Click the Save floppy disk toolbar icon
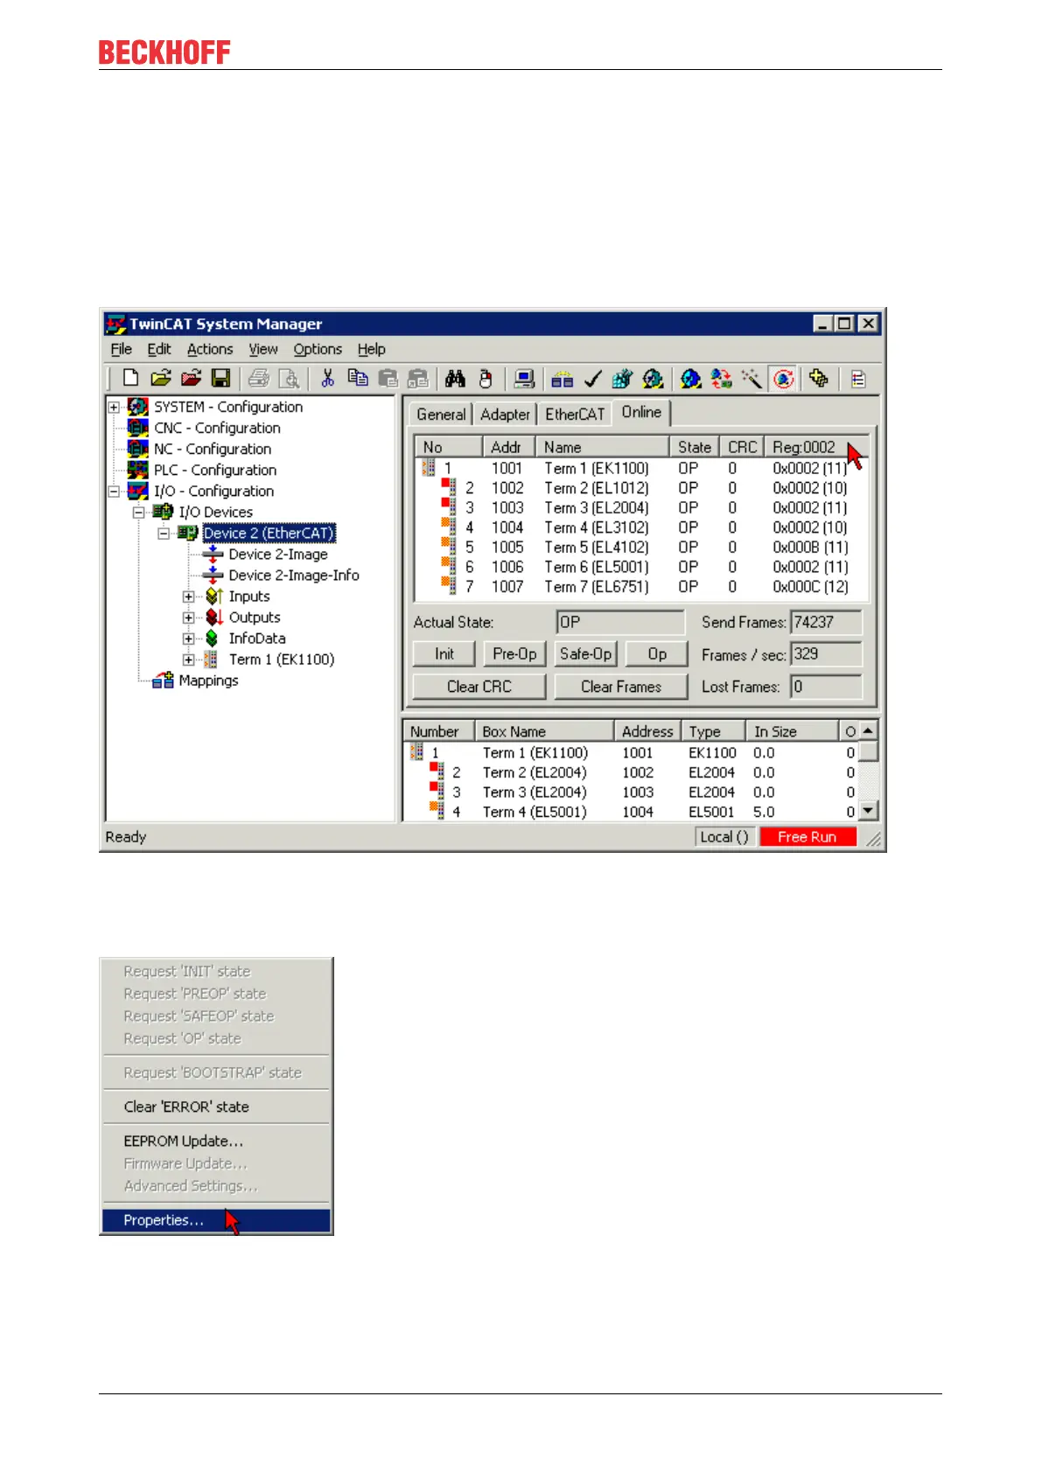The width and height of the screenshot is (1042, 1473). click(221, 379)
